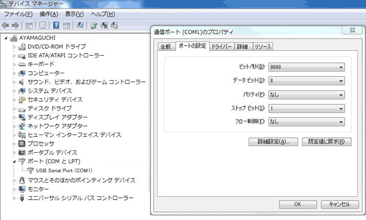Click the blue Help question mark icon
The width and height of the screenshot is (366, 220).
[56, 25]
